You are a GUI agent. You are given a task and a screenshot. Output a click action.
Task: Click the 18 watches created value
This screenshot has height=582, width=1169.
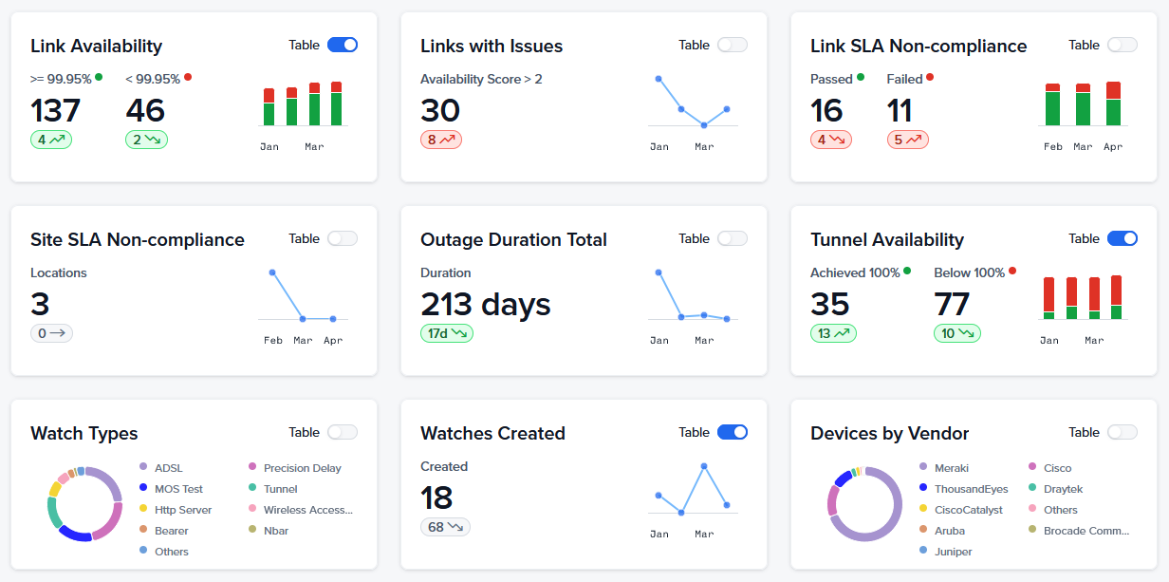436,498
